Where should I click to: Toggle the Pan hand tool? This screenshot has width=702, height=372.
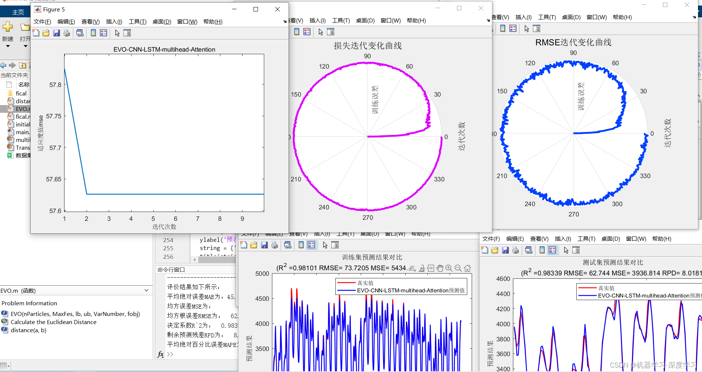coord(441,268)
